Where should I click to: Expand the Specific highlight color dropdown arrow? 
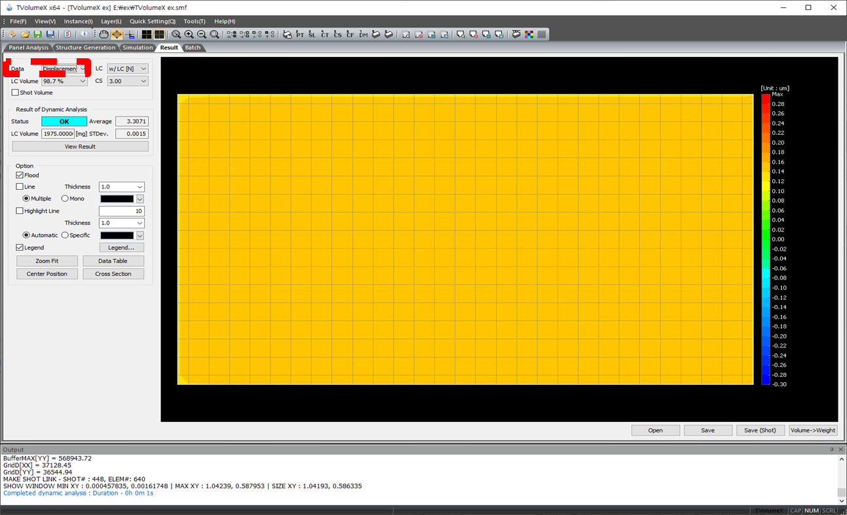tap(140, 236)
